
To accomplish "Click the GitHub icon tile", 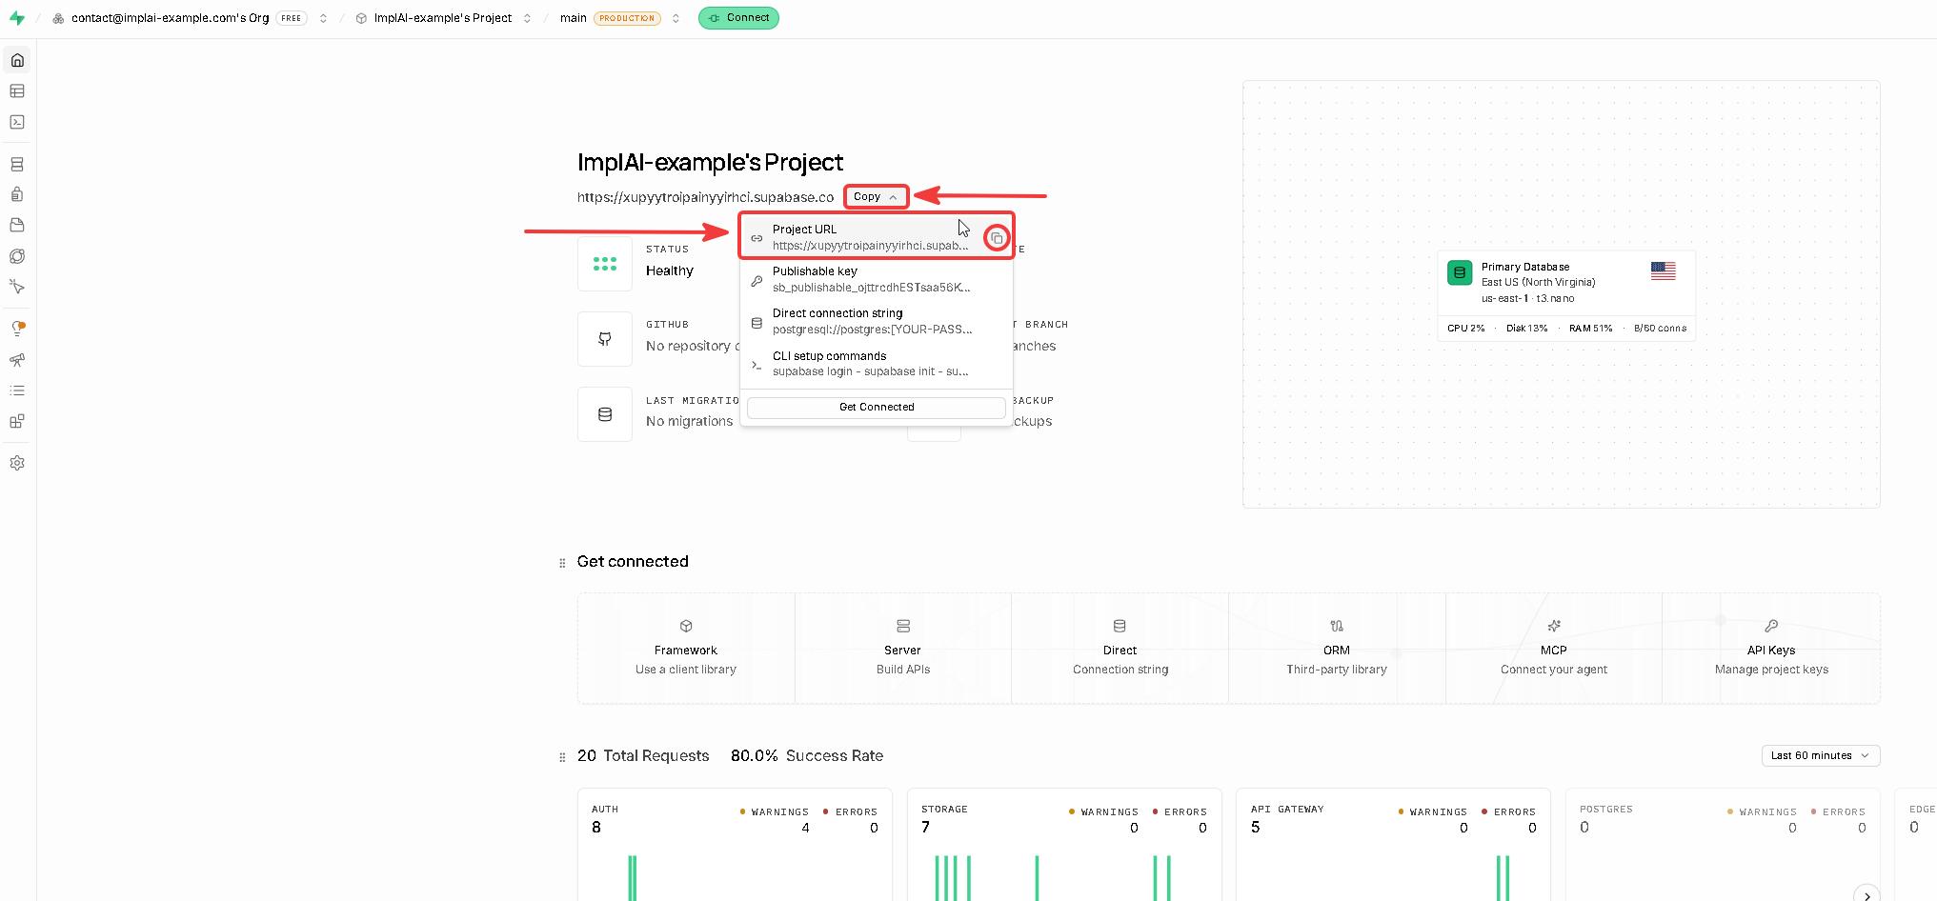I will pyautogui.click(x=605, y=339).
